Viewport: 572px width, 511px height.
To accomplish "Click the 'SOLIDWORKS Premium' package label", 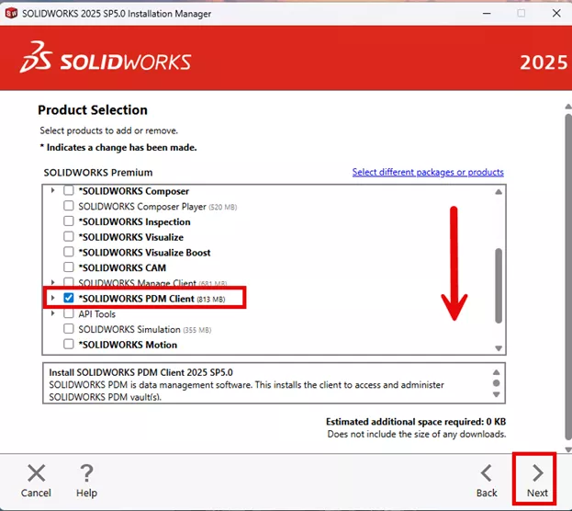I will [98, 173].
